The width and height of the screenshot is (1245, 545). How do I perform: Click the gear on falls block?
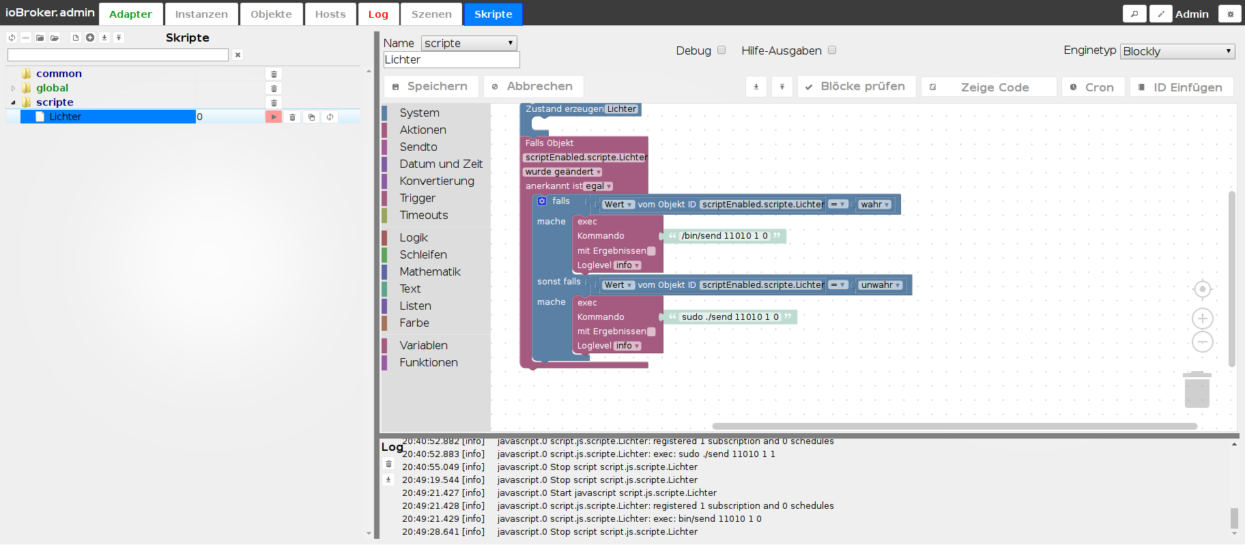(x=542, y=201)
